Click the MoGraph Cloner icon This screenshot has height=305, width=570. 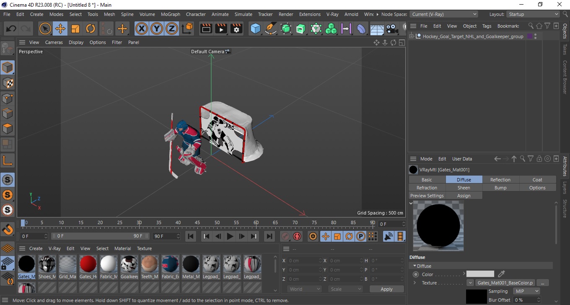tap(331, 28)
